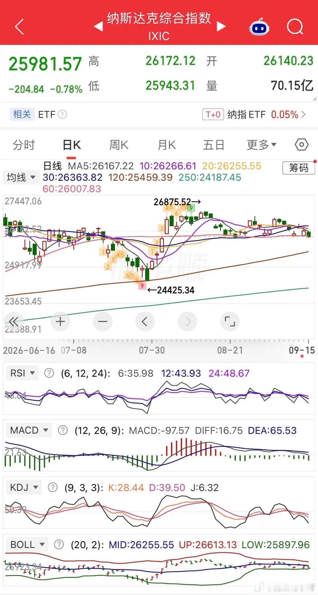Open MACD help question mark
The image size is (318, 595).
63,430
